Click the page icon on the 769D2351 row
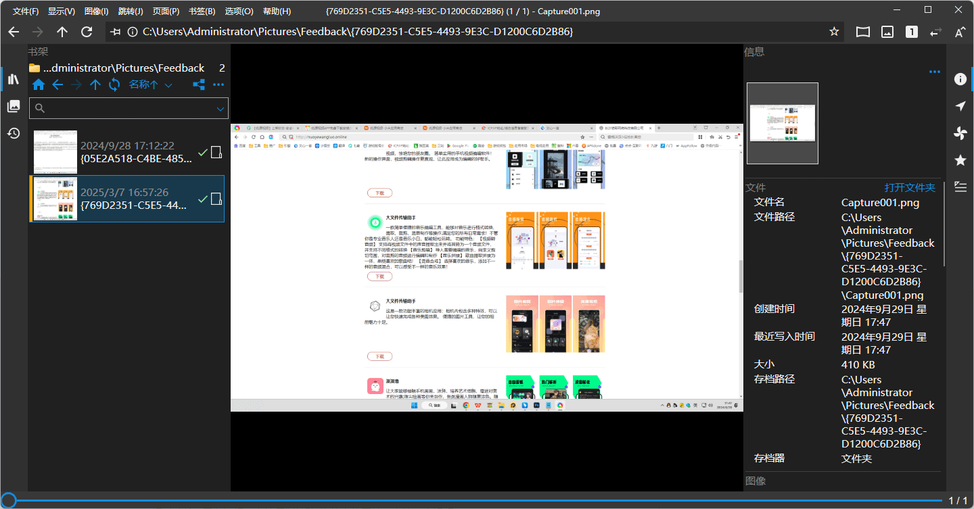 pos(216,199)
